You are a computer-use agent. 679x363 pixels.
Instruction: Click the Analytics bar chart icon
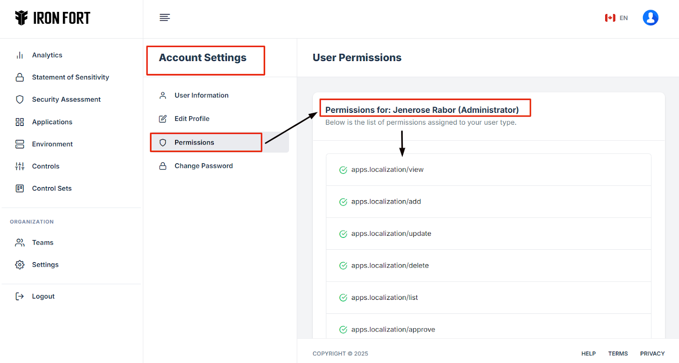(20, 55)
